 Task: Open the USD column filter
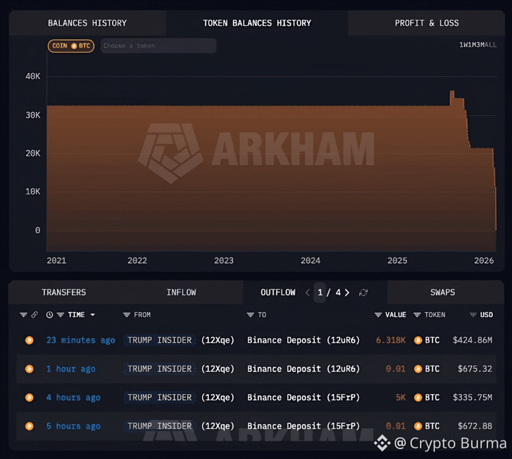coord(473,315)
